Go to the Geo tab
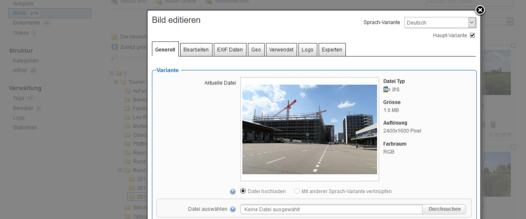The width and height of the screenshot is (526, 219). (x=256, y=50)
